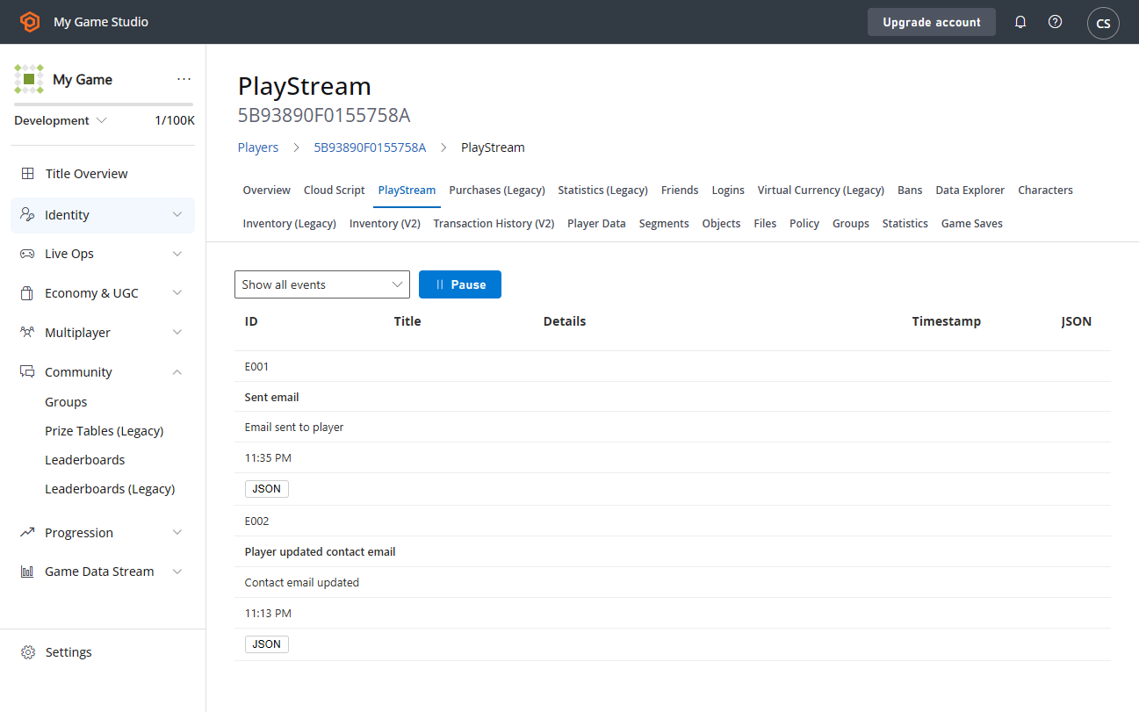Click the Timestamp column header
This screenshot has width=1139, height=712.
pyautogui.click(x=947, y=321)
